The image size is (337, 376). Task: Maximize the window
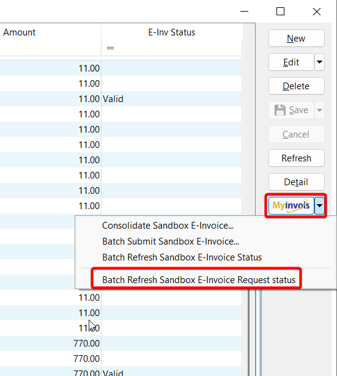coord(280,11)
